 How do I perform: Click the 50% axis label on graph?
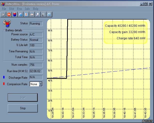50,71
